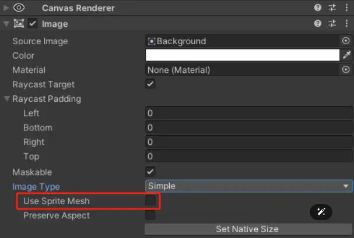Viewport: 354px width, 238px height.
Task: Click Set Native Size button
Action: tap(248, 229)
